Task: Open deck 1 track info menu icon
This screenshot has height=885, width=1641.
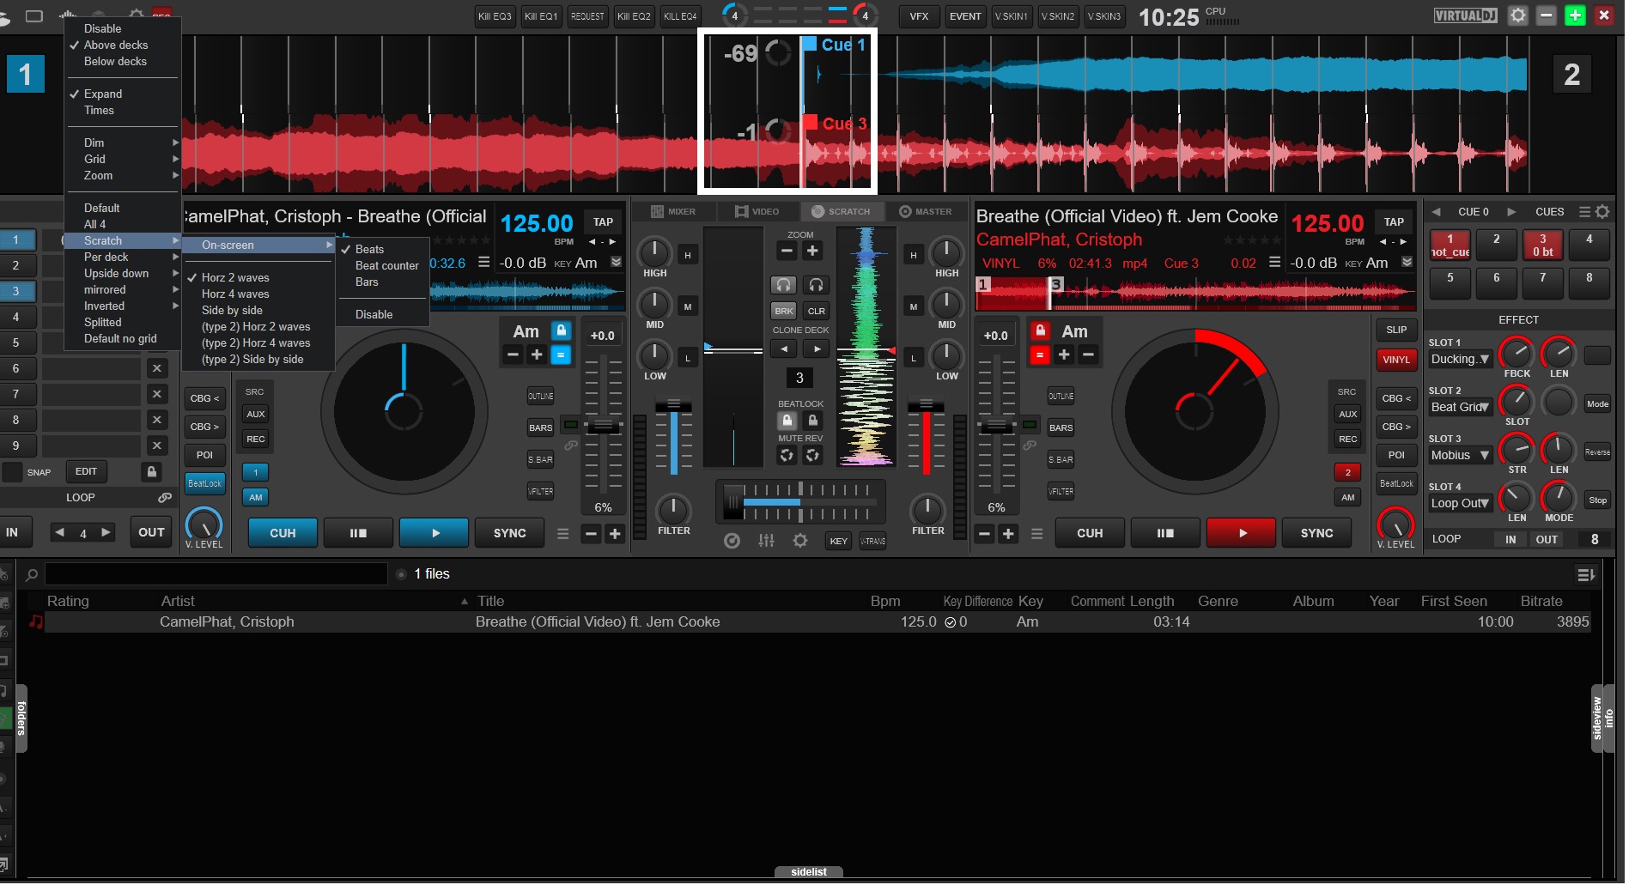Action: tap(484, 263)
